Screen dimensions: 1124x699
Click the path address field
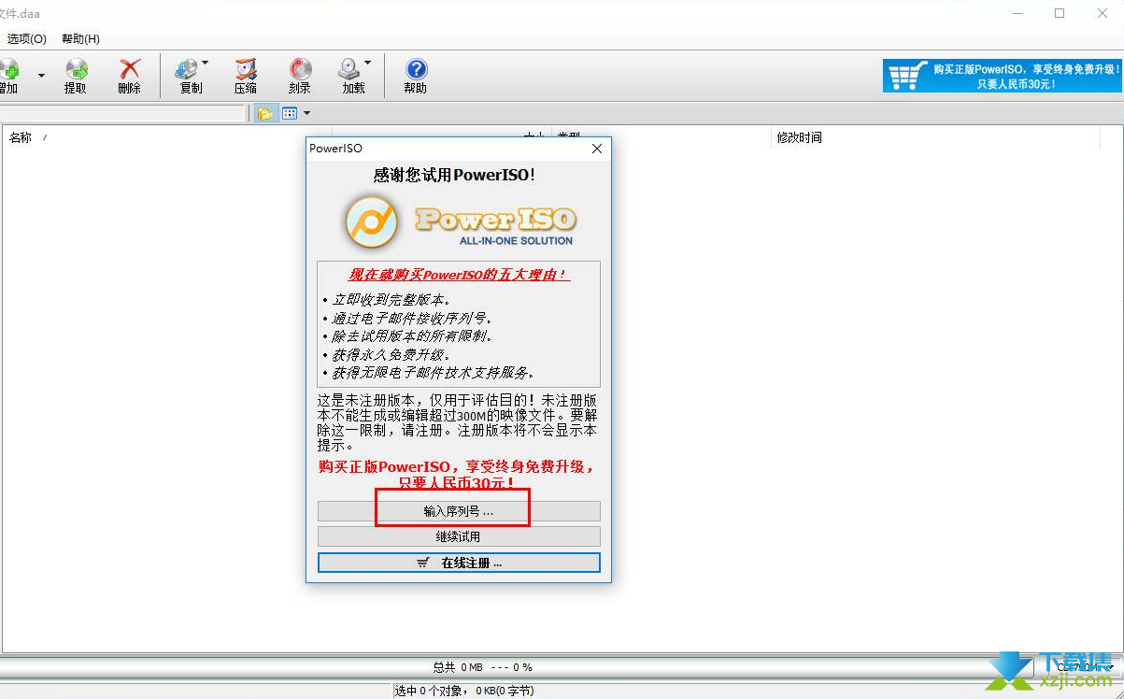(x=122, y=113)
